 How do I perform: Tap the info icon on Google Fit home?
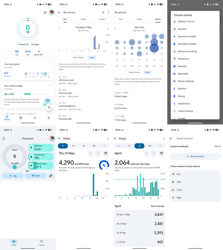(45, 12)
